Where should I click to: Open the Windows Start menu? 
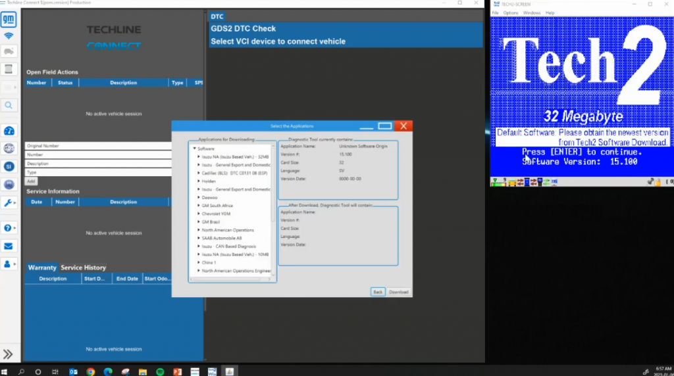(x=5, y=371)
